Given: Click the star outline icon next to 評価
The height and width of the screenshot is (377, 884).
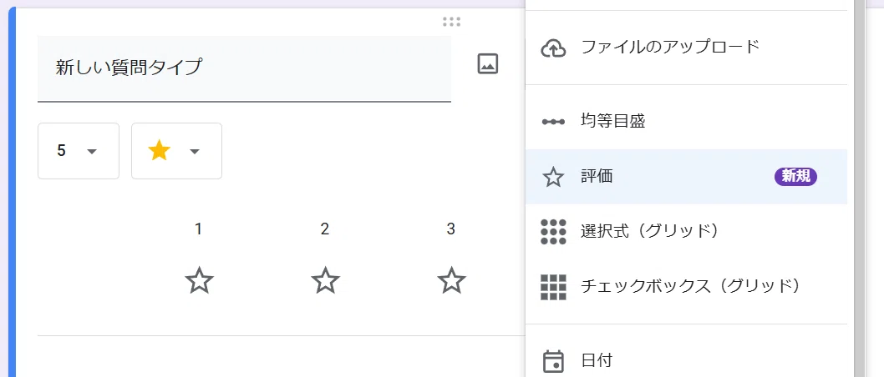Looking at the screenshot, I should (553, 178).
